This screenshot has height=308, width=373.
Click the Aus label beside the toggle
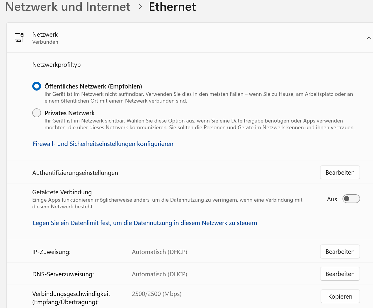coord(332,199)
